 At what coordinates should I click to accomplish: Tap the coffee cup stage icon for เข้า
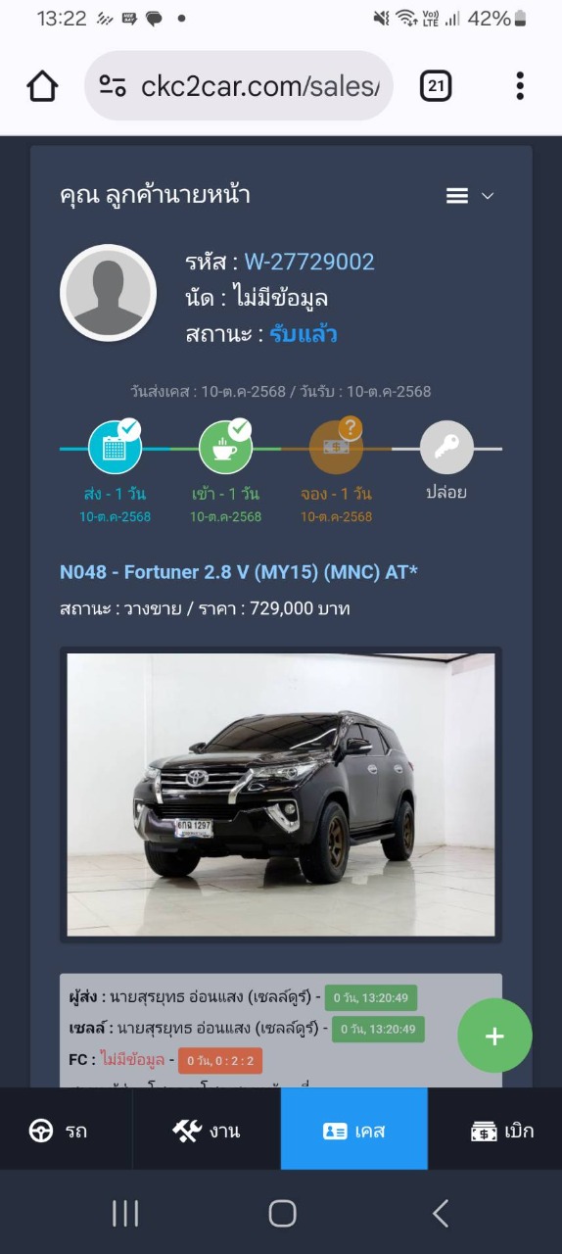coord(226,448)
